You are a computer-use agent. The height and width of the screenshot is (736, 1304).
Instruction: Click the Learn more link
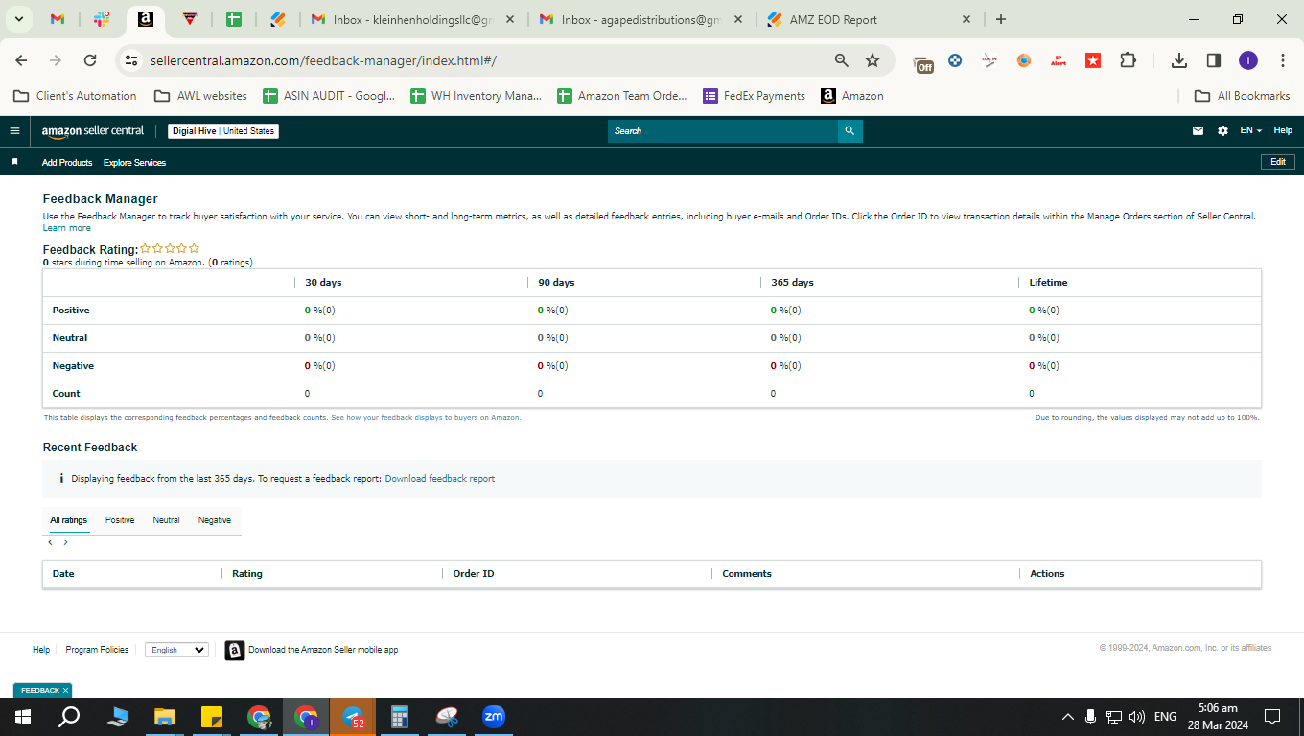[67, 228]
